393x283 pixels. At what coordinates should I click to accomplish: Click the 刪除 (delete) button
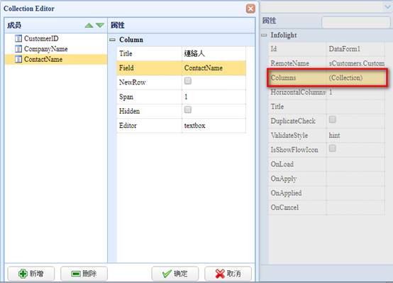[x=84, y=274]
